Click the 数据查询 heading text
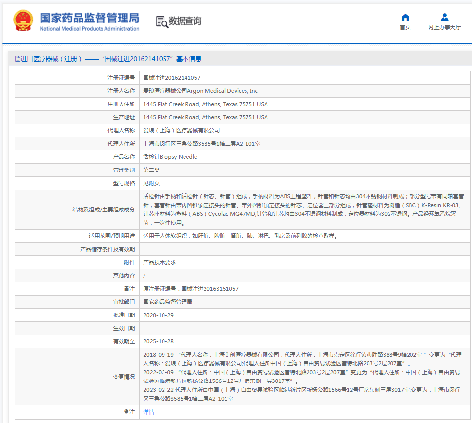The image size is (472, 423). point(185,21)
